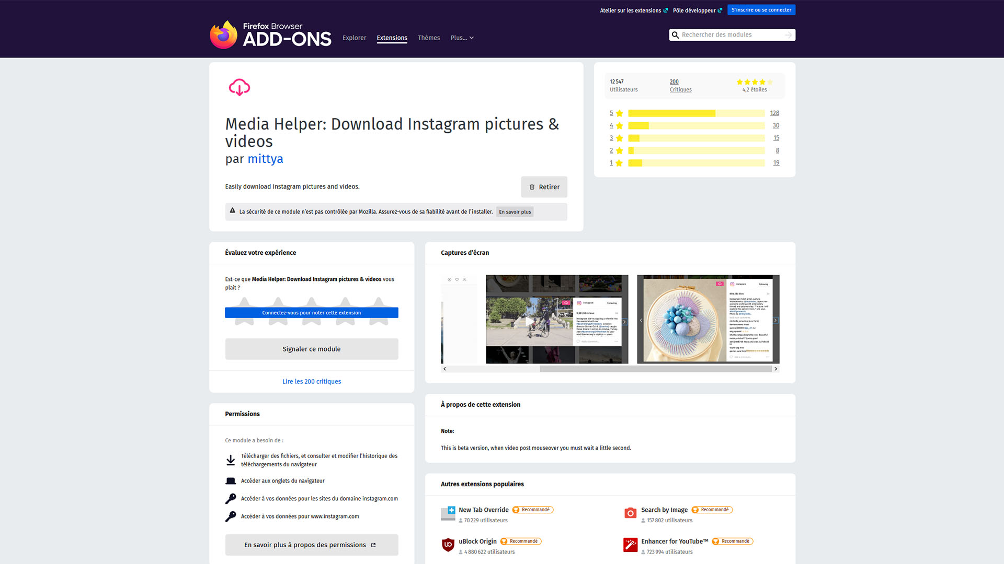
Task: Click the uBlock Origin shield icon
Action: 448,545
